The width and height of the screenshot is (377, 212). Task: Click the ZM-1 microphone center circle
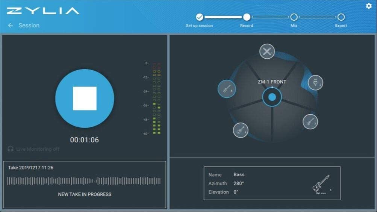(272, 97)
